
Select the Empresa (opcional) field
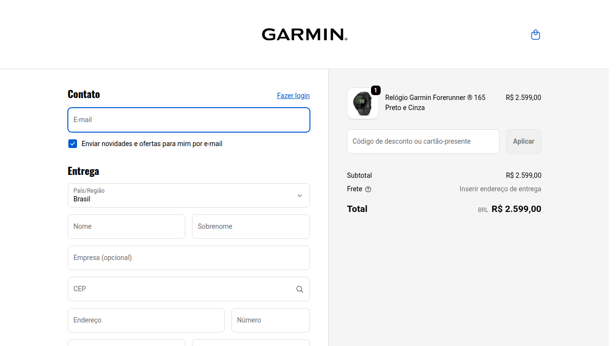tap(189, 258)
